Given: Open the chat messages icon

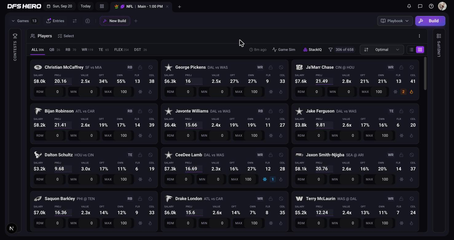Looking at the screenshot, I should (x=420, y=6).
